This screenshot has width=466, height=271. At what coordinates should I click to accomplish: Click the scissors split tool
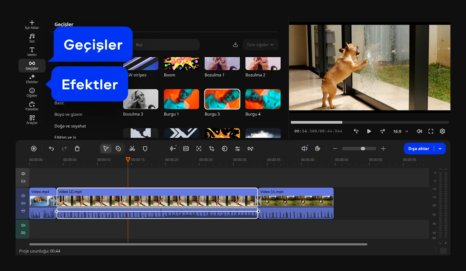click(132, 149)
